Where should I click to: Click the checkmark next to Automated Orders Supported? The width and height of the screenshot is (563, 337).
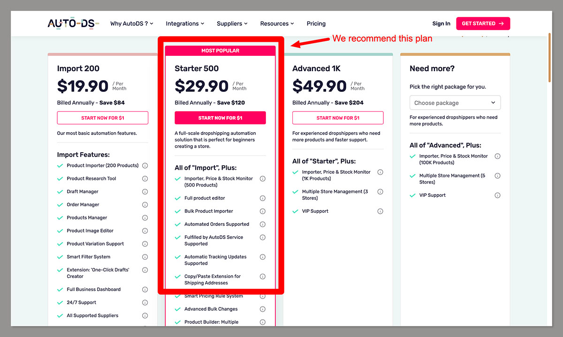178,224
